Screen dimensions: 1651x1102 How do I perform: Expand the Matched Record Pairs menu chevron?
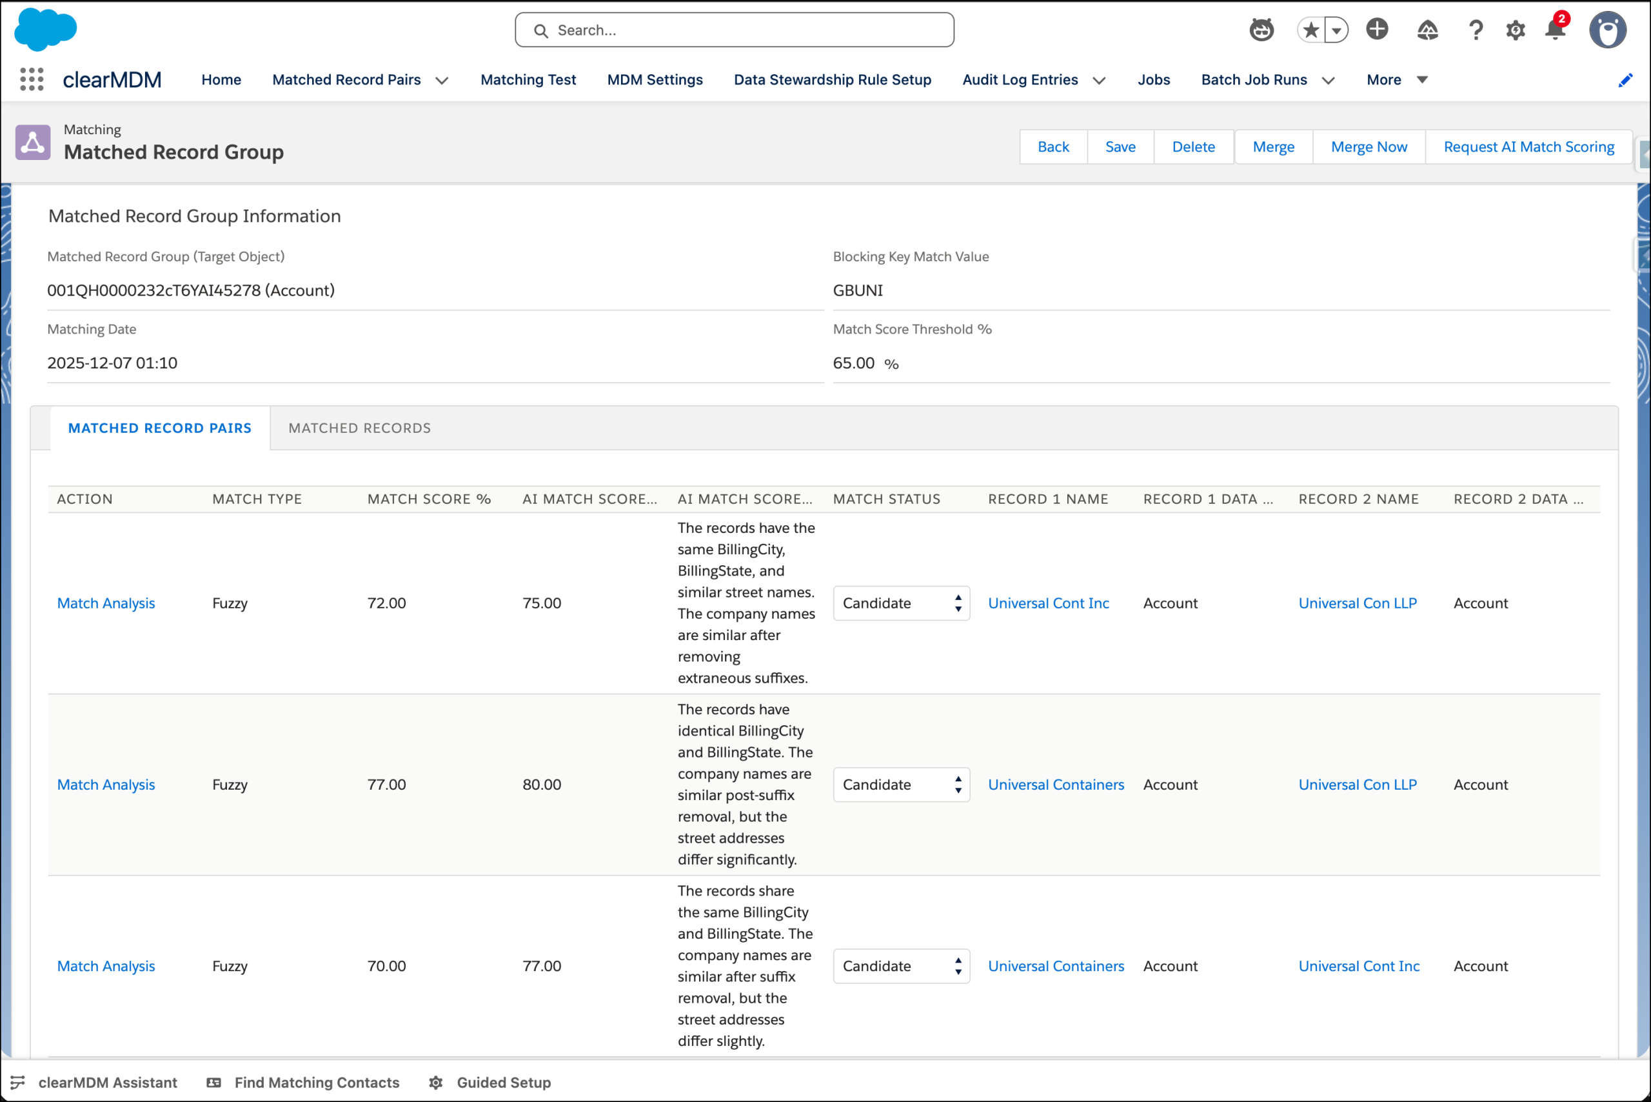tap(442, 80)
